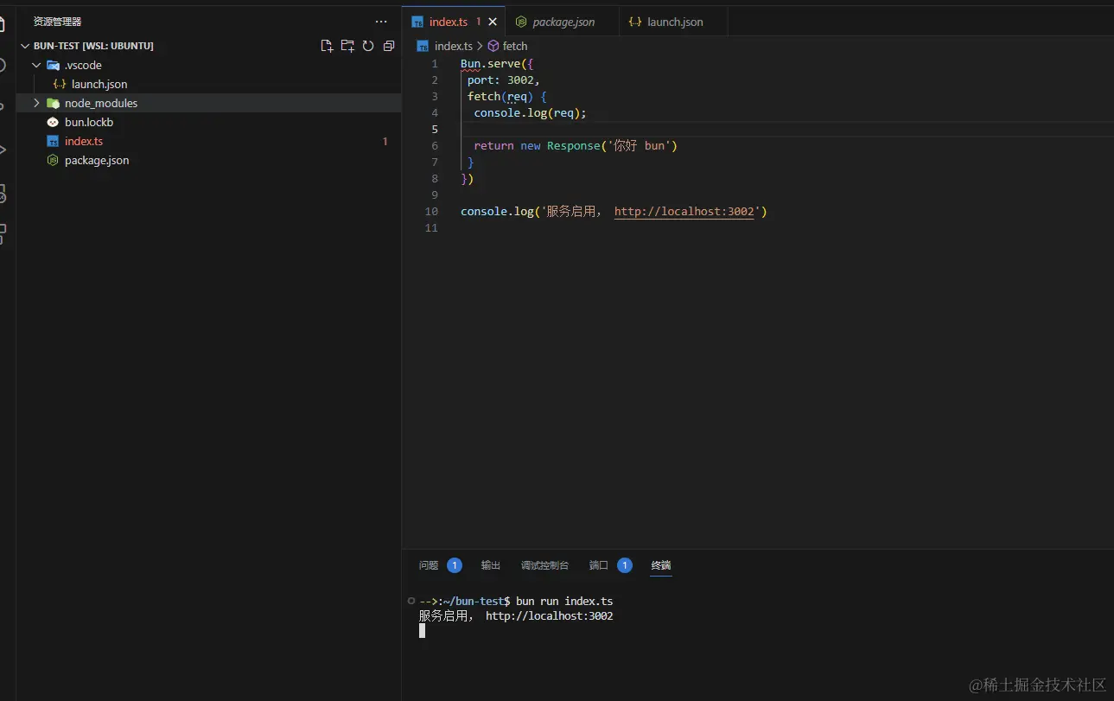Create a new folder in BUN-TEST
This screenshot has width=1114, height=701.
[x=347, y=46]
